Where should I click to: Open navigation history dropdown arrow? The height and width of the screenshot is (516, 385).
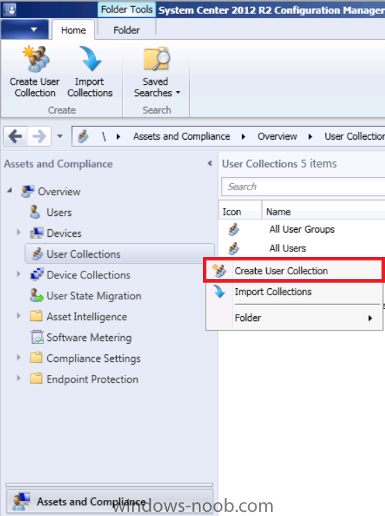(x=60, y=136)
